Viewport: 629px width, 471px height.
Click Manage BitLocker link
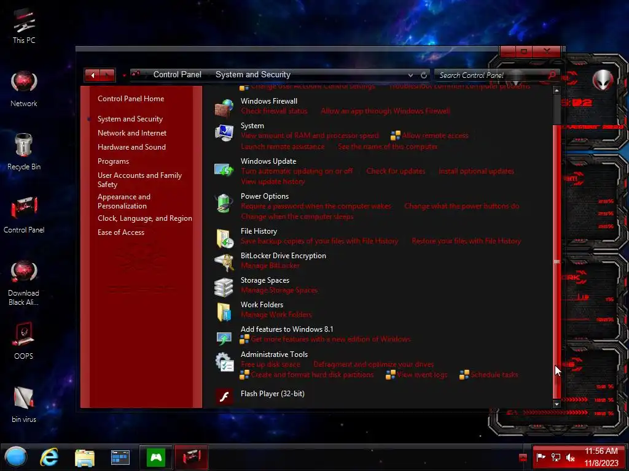(x=270, y=266)
